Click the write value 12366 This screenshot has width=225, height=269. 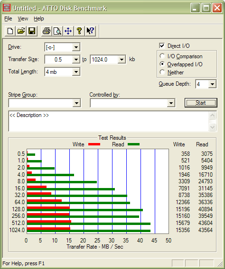click(x=183, y=202)
